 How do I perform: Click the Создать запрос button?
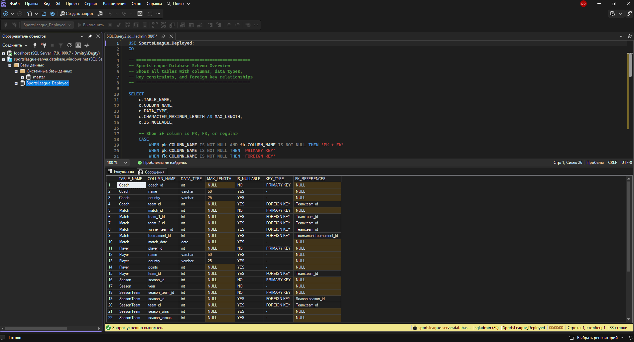pyautogui.click(x=77, y=14)
